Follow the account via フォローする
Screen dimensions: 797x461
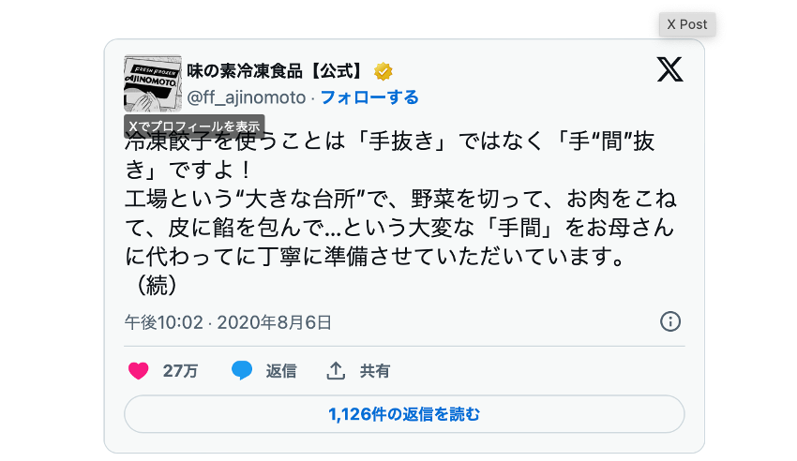point(369,97)
